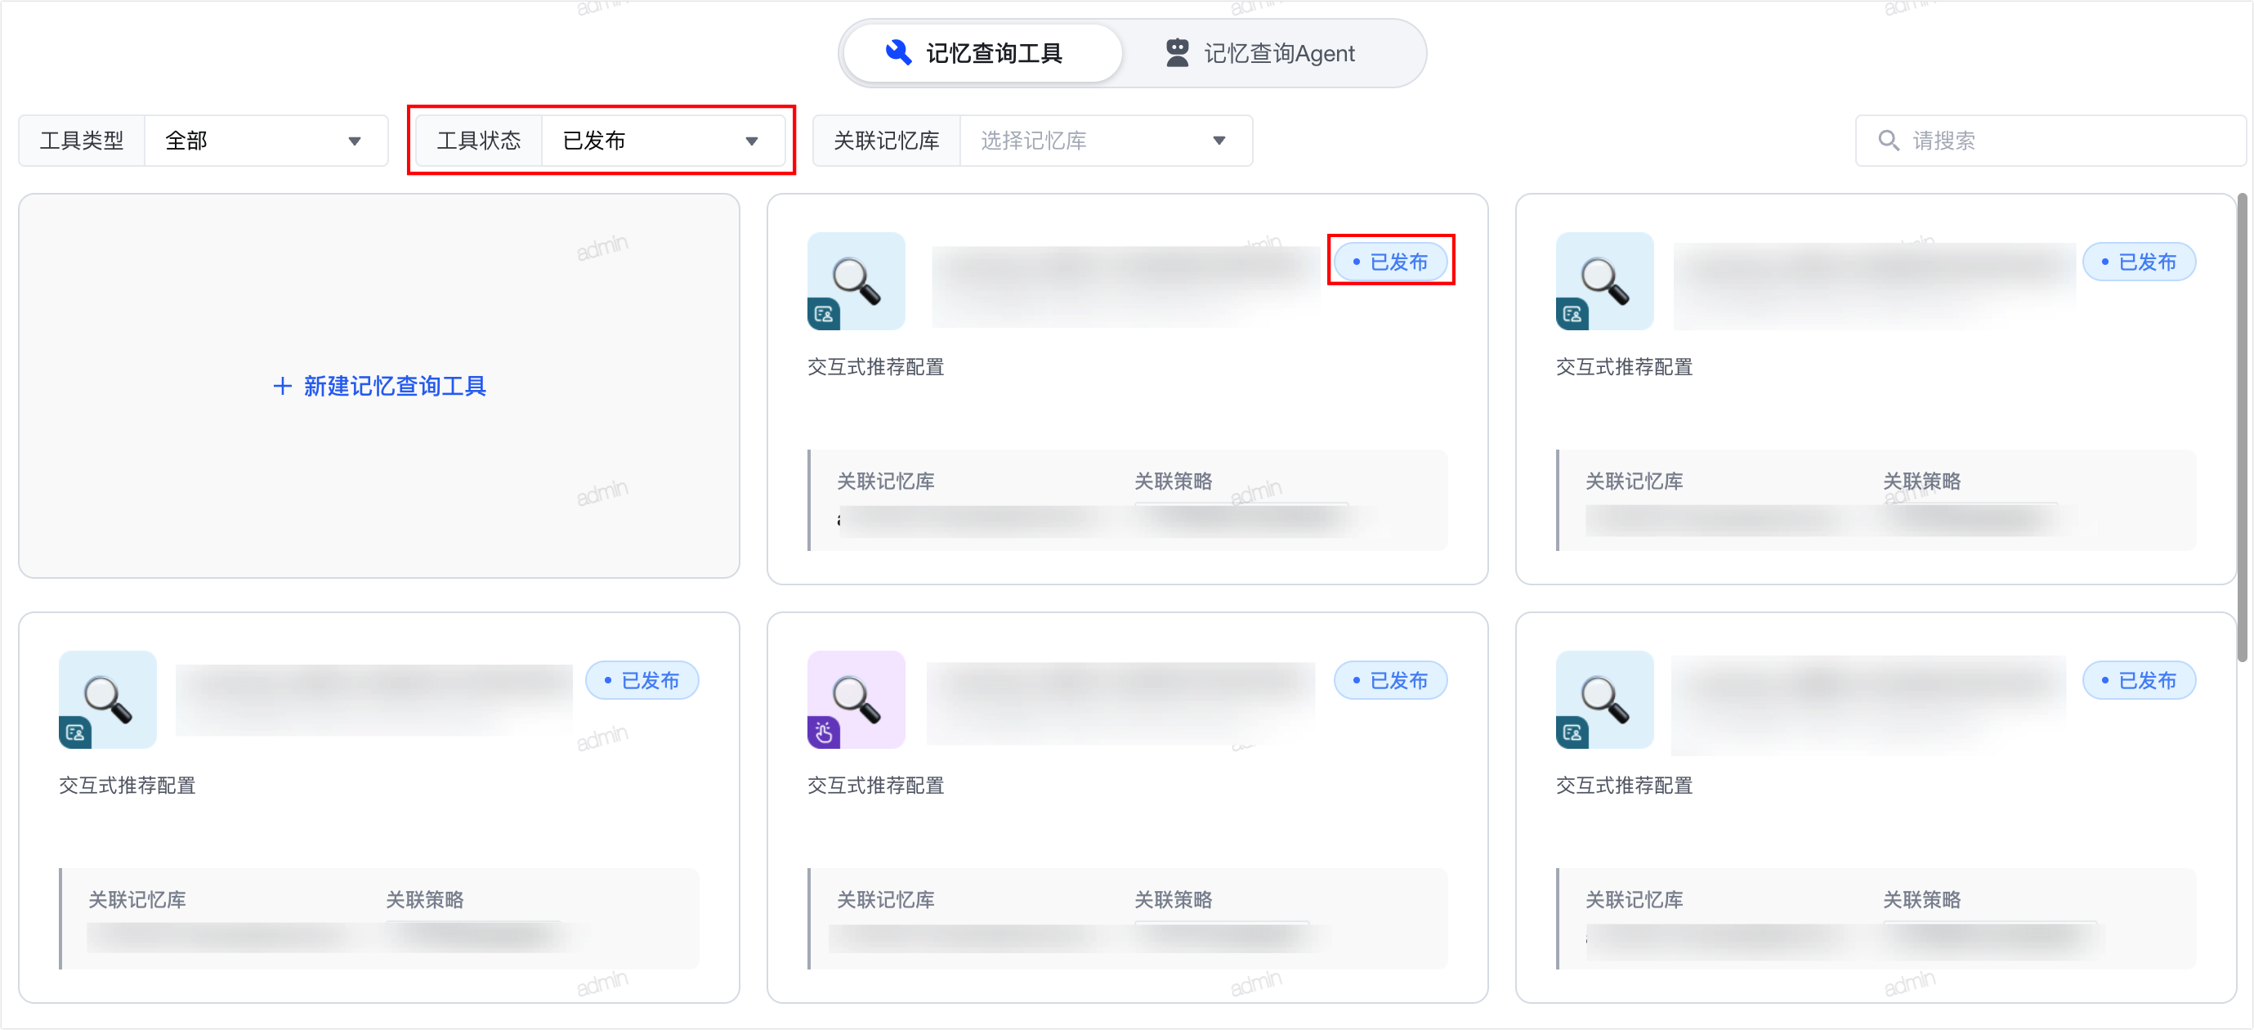The width and height of the screenshot is (2254, 1030).
Task: Click the 已发布 badge on top-right card
Action: [x=2139, y=262]
